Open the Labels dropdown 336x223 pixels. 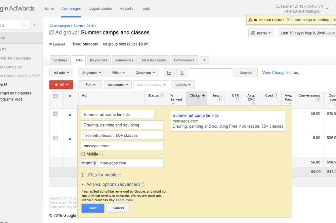pos(183,85)
